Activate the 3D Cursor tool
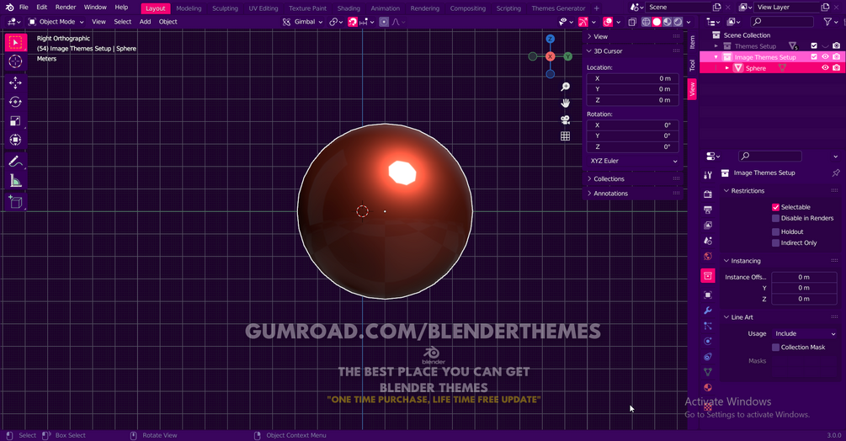 (x=16, y=61)
